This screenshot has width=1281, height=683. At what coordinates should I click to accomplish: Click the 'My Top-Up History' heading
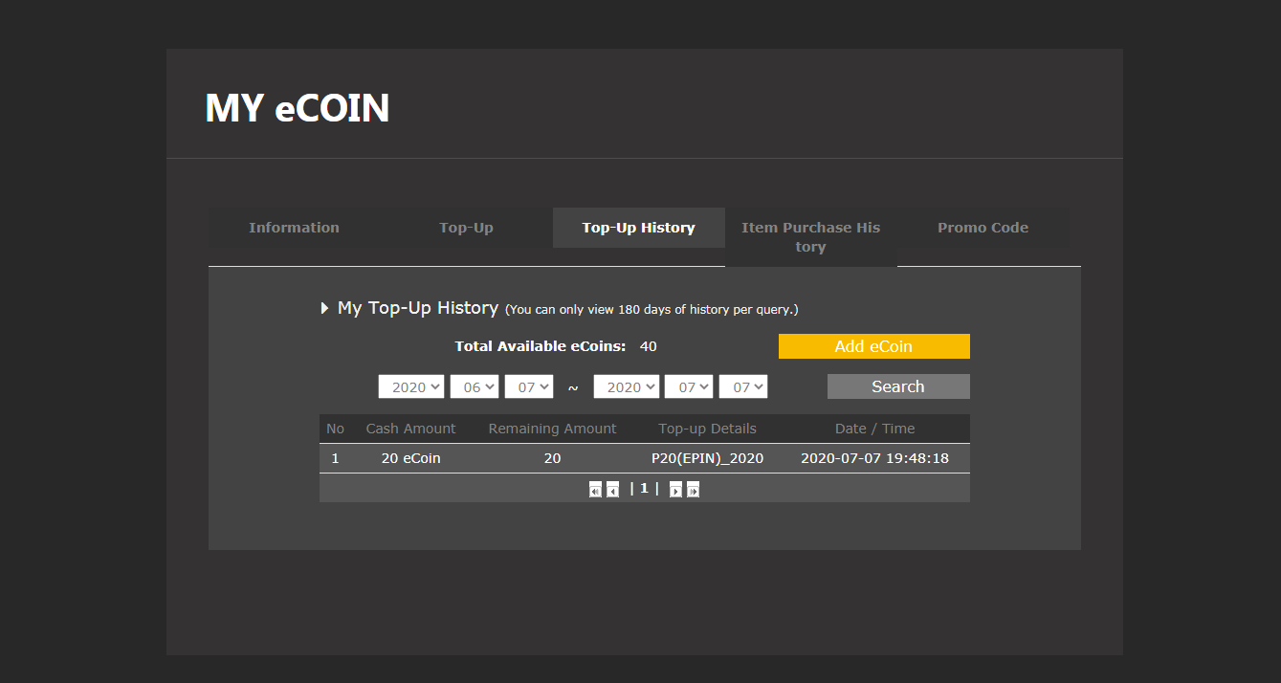pos(417,308)
